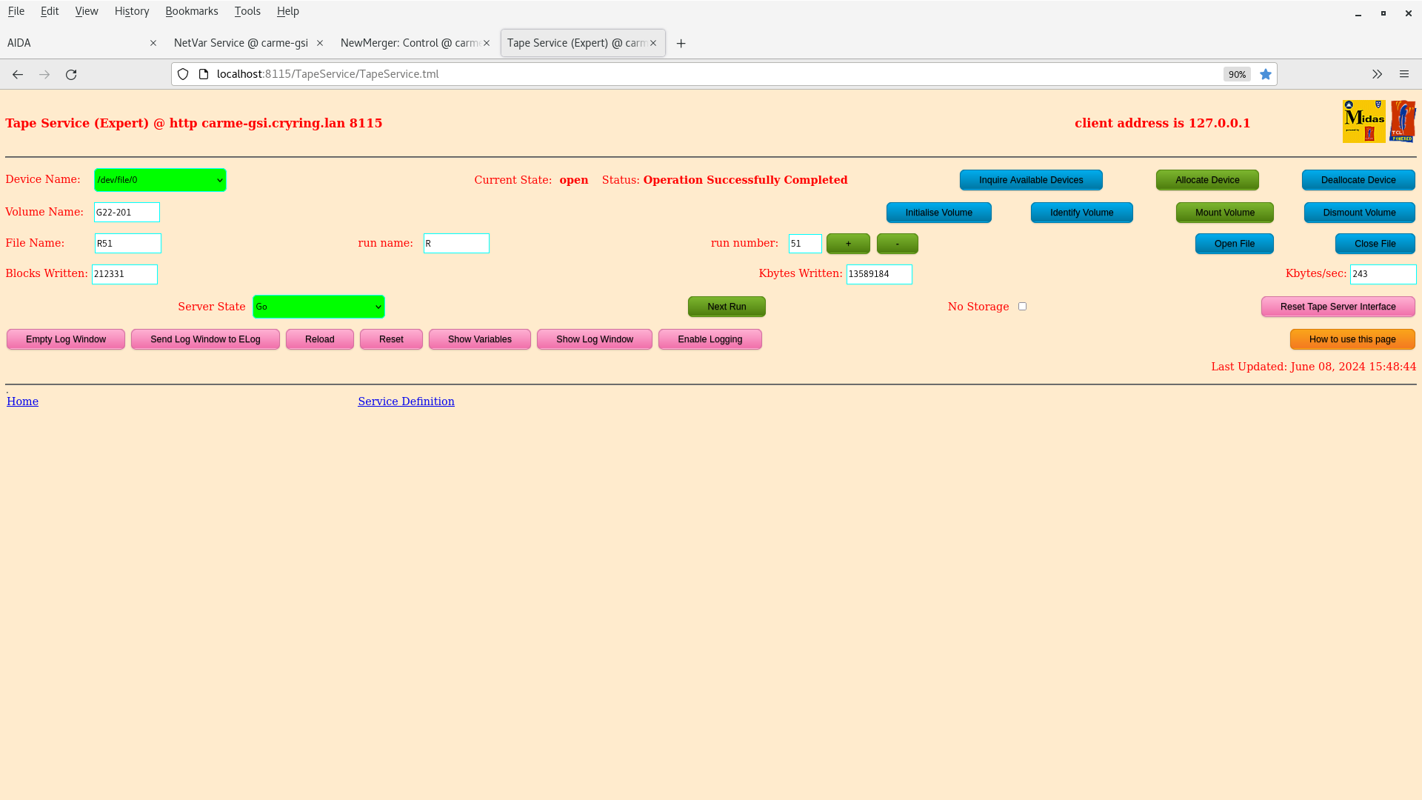Select the /dev/file/0 device dropdown

(x=159, y=179)
